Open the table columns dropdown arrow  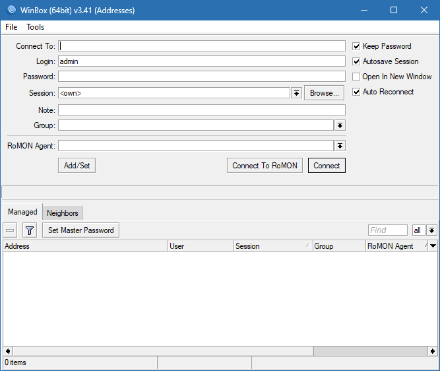[433, 246]
